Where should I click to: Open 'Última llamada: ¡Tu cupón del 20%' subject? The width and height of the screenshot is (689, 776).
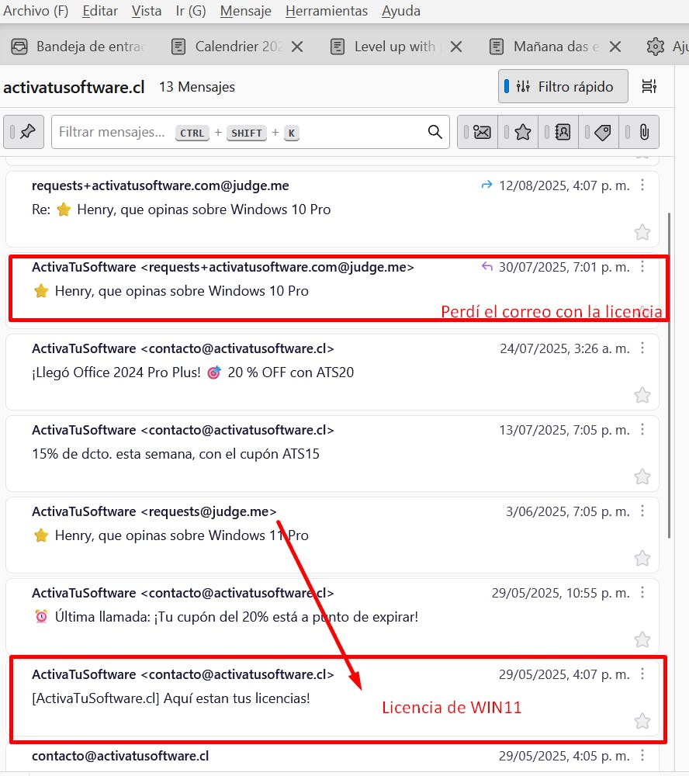tap(226, 617)
